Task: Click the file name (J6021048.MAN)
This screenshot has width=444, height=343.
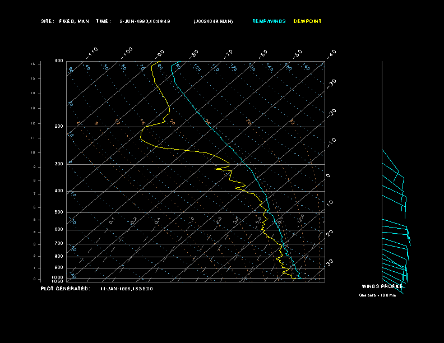Action: coord(213,21)
